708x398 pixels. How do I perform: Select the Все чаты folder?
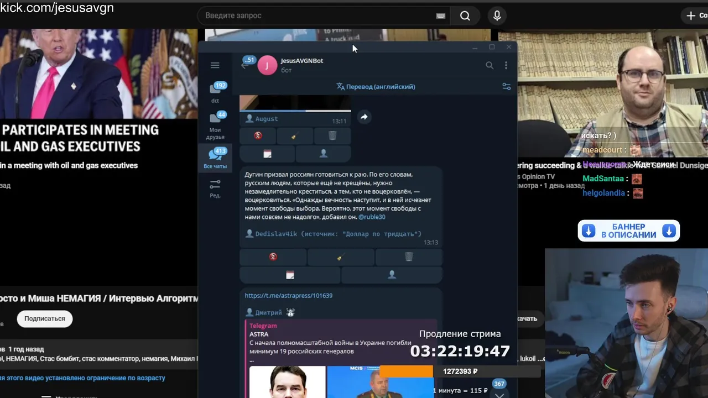[x=215, y=158]
